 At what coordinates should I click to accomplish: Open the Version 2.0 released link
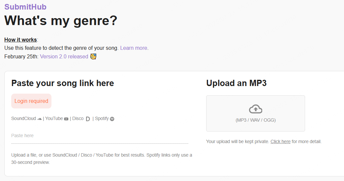64,56
